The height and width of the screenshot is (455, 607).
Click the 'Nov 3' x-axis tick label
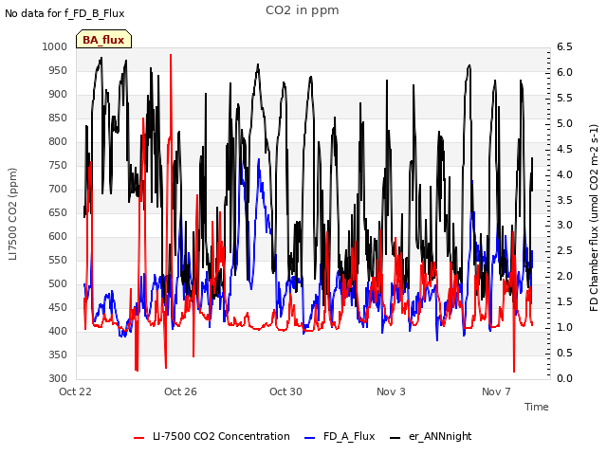(392, 391)
